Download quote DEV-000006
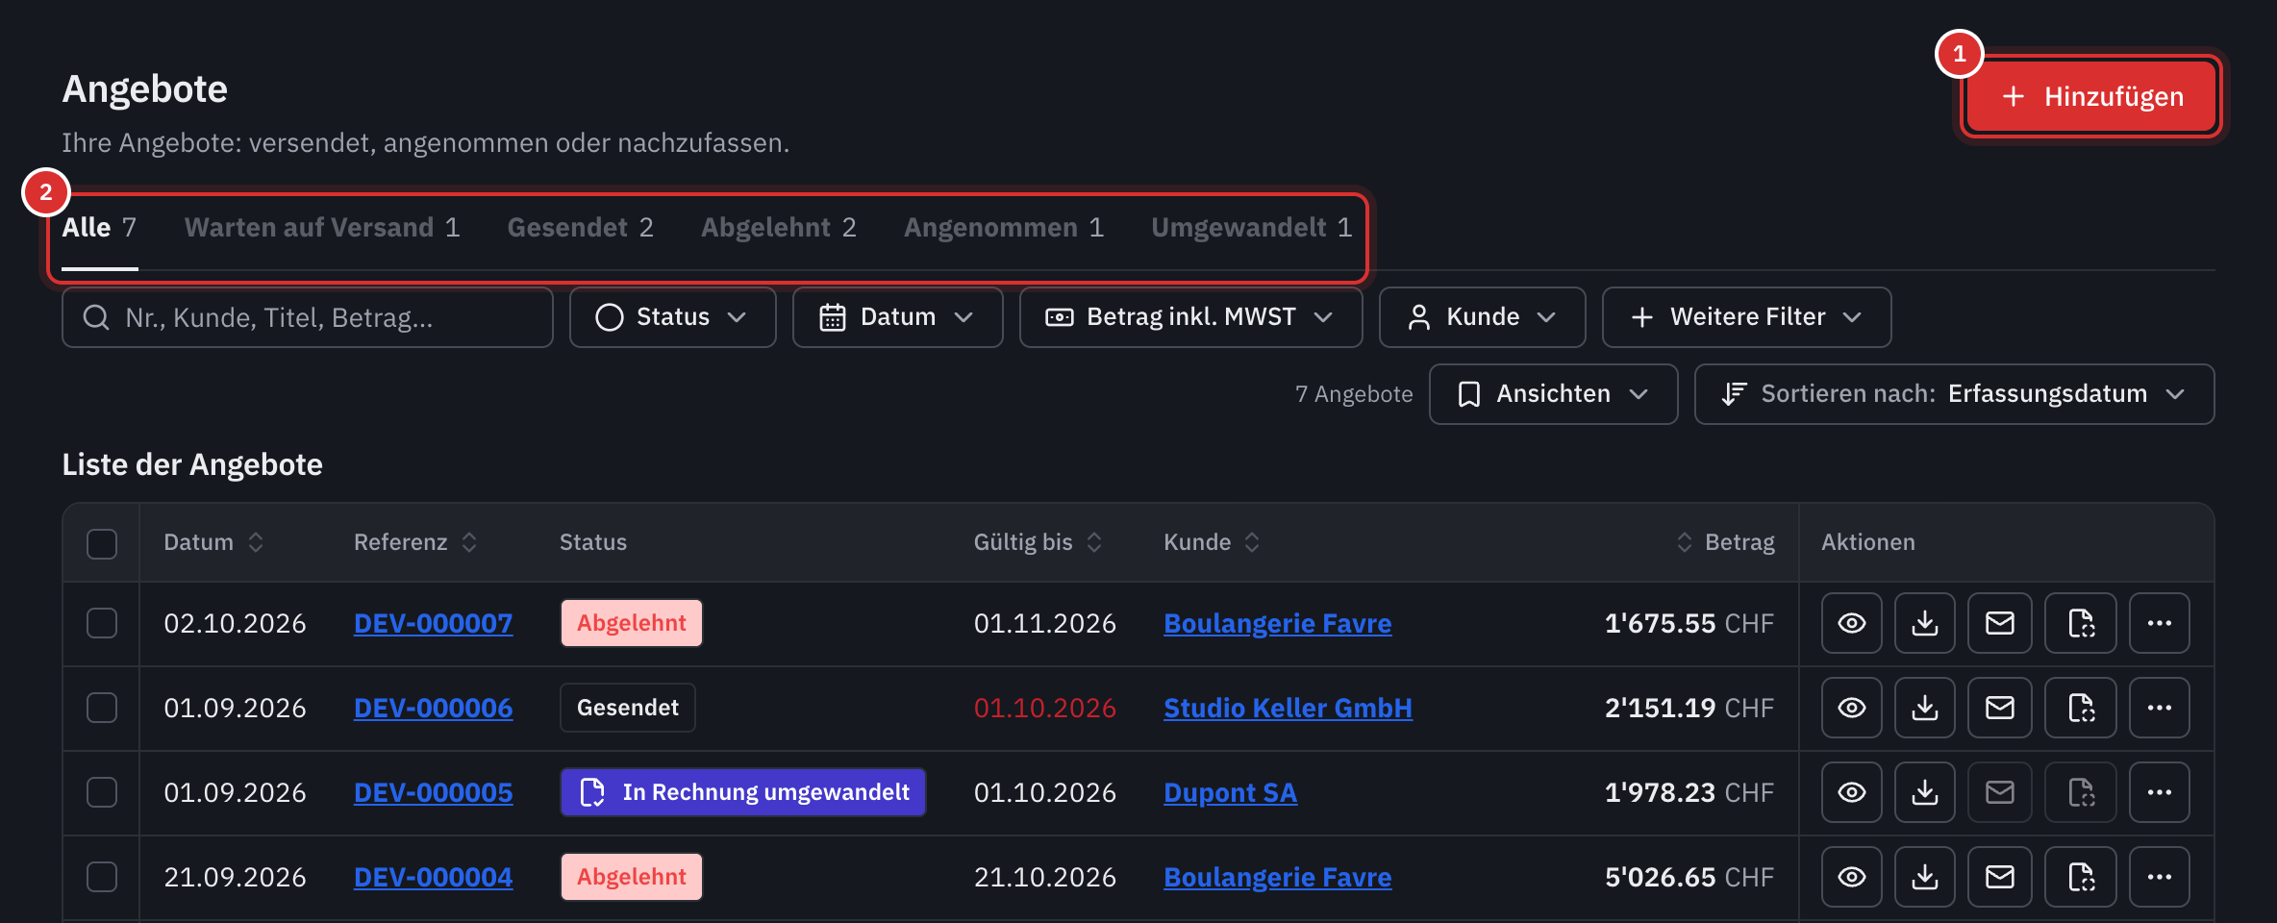Screen dimensions: 2277x923 1924,708
